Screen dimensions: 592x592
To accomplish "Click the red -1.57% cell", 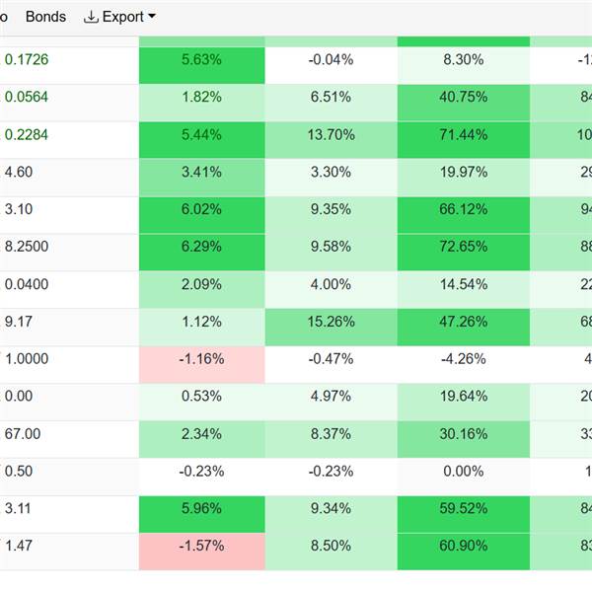I will coord(202,546).
